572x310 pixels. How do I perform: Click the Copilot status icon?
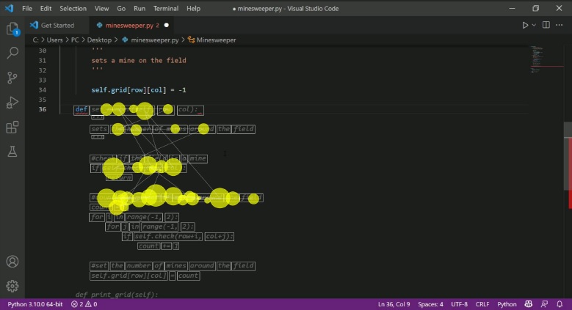click(528, 304)
